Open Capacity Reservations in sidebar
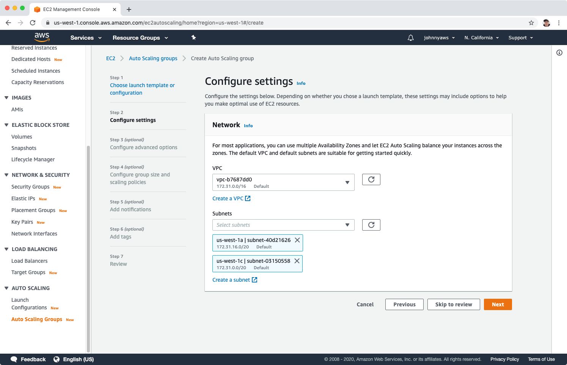Screen dimensions: 567x365 [x=38, y=82]
